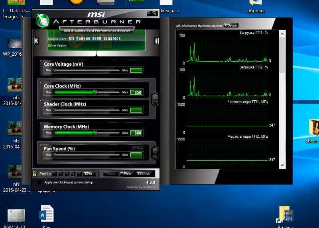Click the MSI Afterburner logo emblem
319x228 pixels.
[x=43, y=21]
